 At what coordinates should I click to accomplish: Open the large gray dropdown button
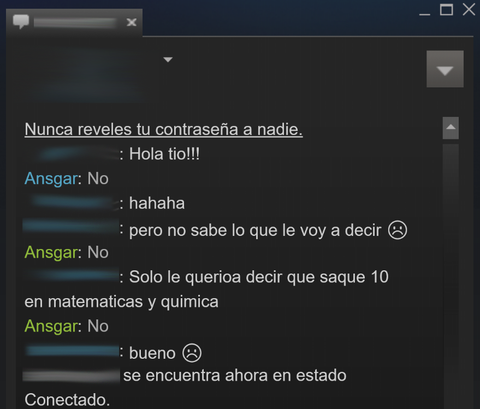click(445, 69)
